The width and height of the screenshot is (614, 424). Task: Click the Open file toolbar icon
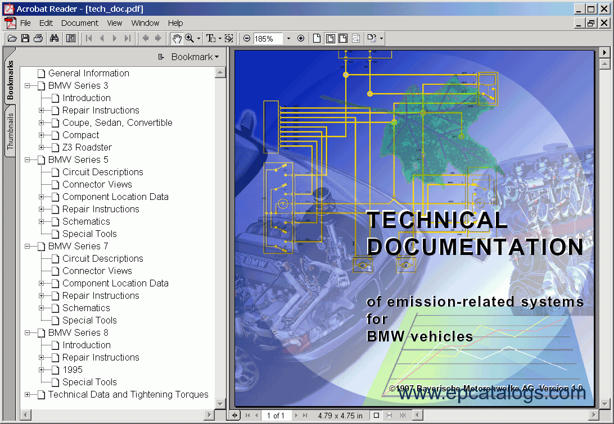(12, 38)
